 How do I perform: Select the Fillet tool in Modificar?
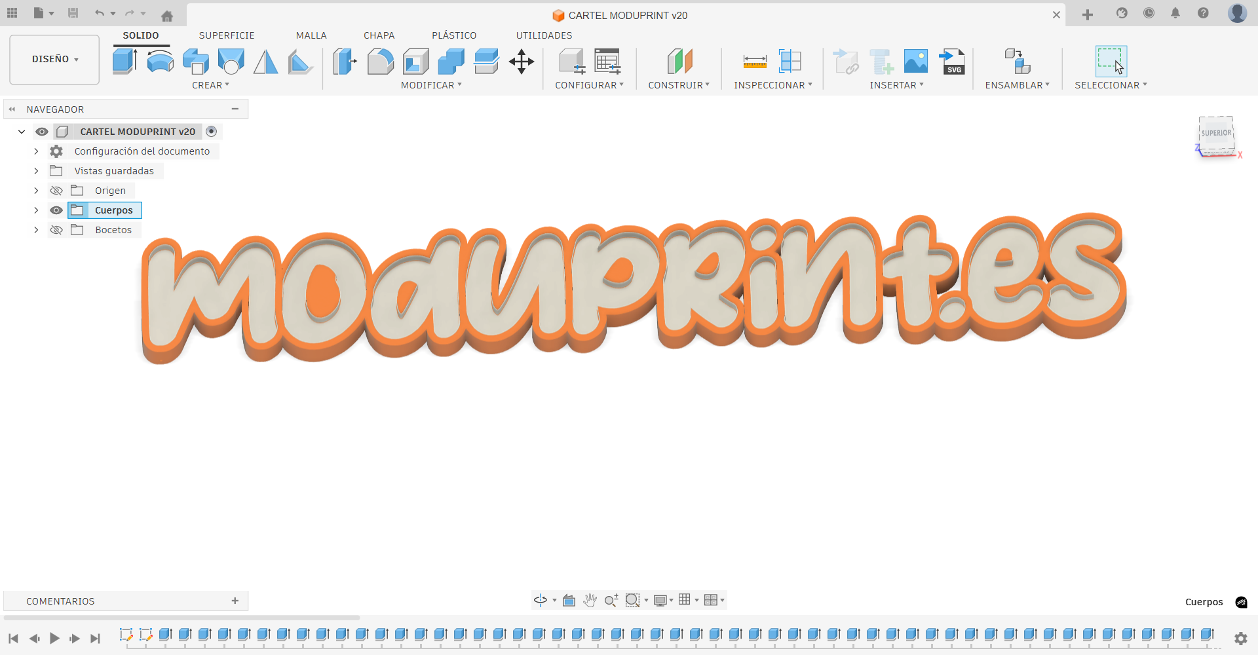[x=380, y=62]
